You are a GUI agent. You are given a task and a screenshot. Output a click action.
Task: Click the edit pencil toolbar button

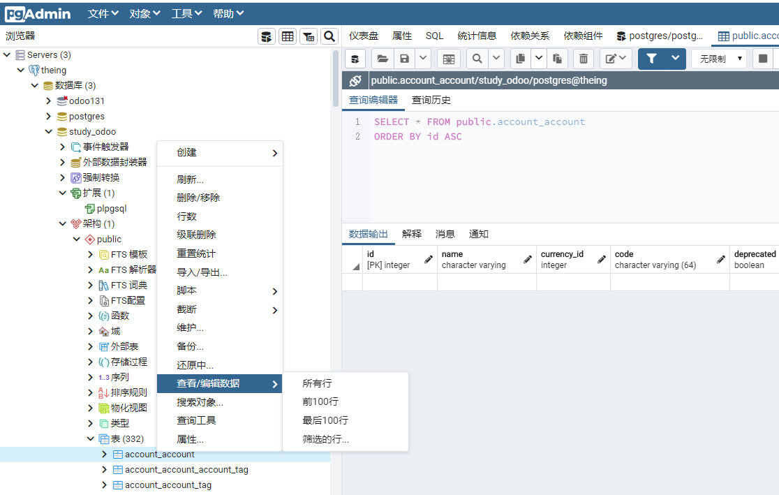(616, 59)
